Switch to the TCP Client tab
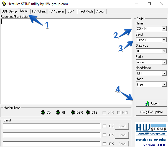Viewport: 168px width, 147px height. tap(39, 11)
